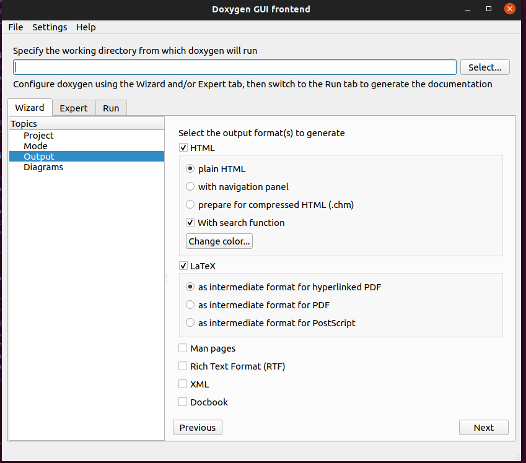
Task: Select the Diagrams topic
Action: (43, 167)
